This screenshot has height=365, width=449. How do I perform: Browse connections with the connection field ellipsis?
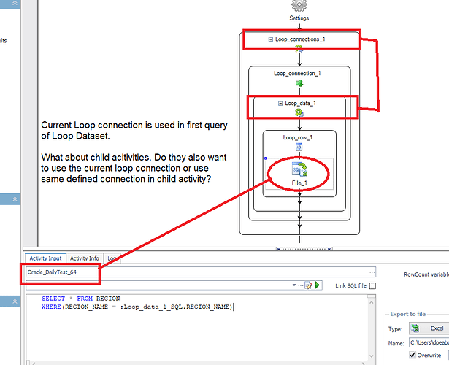click(372, 272)
